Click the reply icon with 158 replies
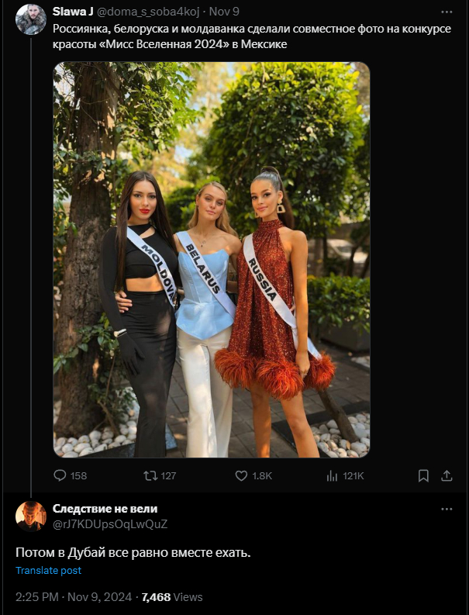This screenshot has width=469, height=615. tap(60, 475)
